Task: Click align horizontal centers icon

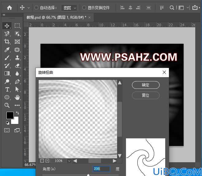Action: click(130, 8)
